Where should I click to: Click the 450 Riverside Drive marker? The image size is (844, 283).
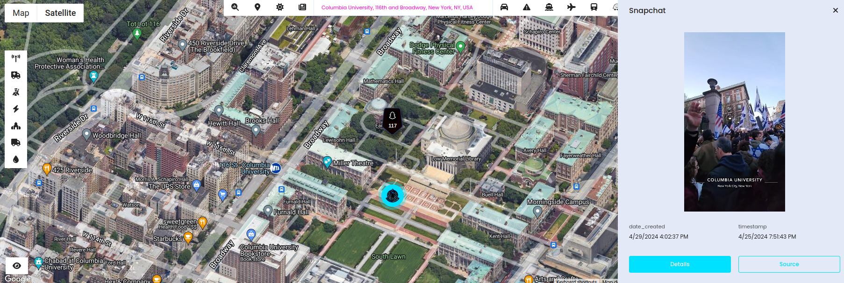183,45
